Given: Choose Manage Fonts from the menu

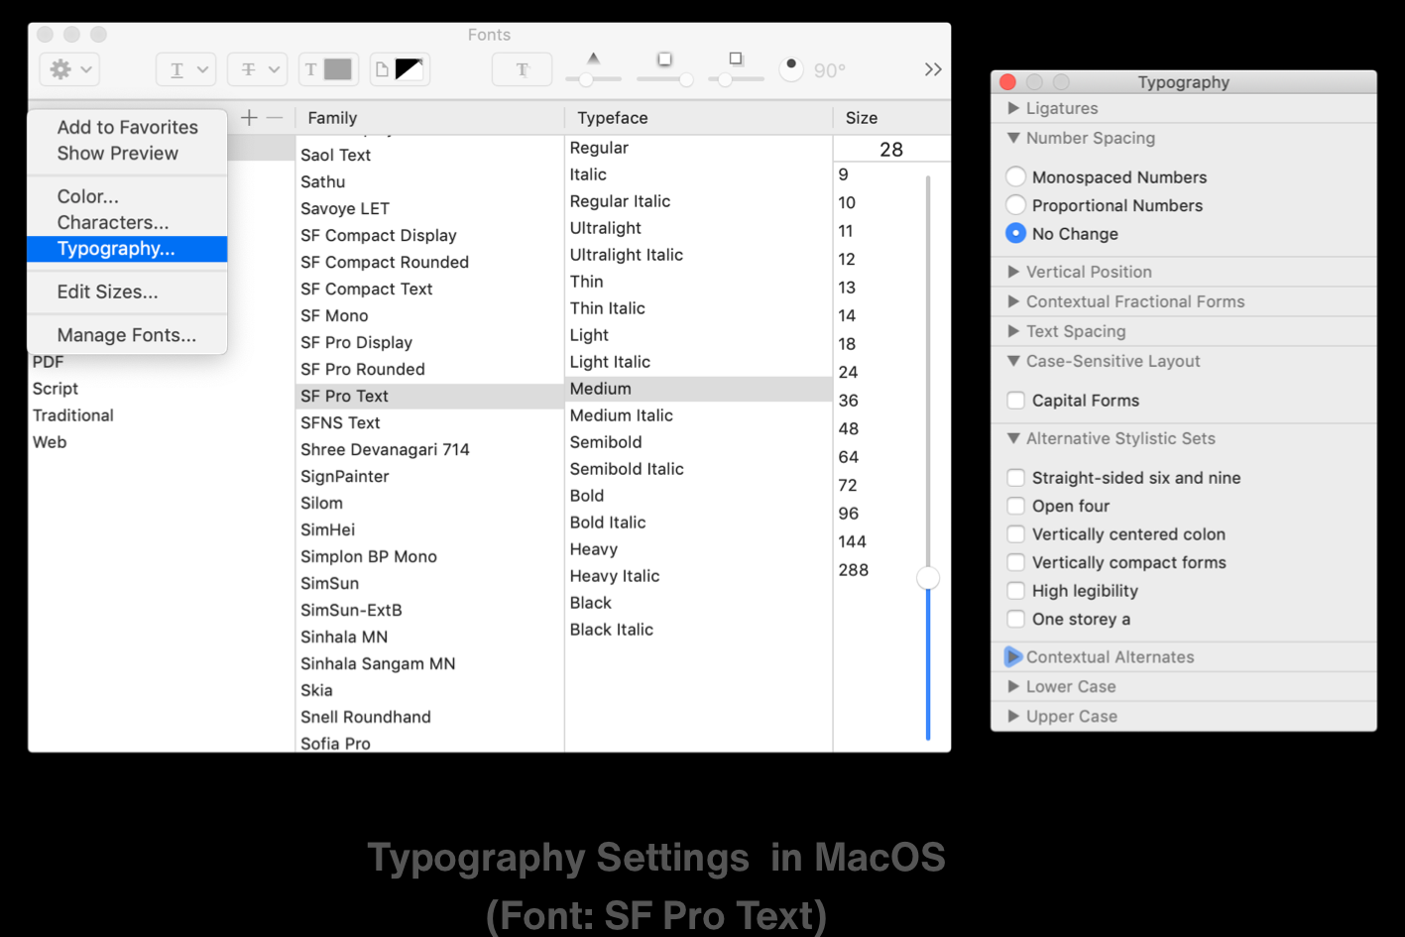Looking at the screenshot, I should pos(127,335).
